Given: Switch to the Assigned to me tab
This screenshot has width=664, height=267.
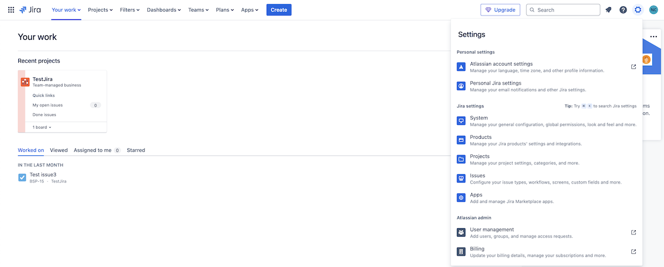Looking at the screenshot, I should (97, 150).
